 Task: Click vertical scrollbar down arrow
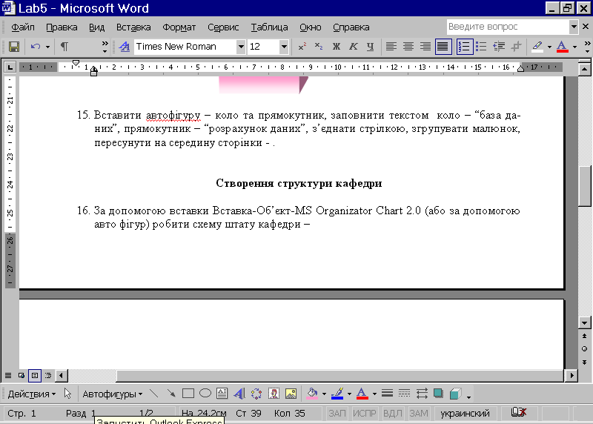pos(584,322)
